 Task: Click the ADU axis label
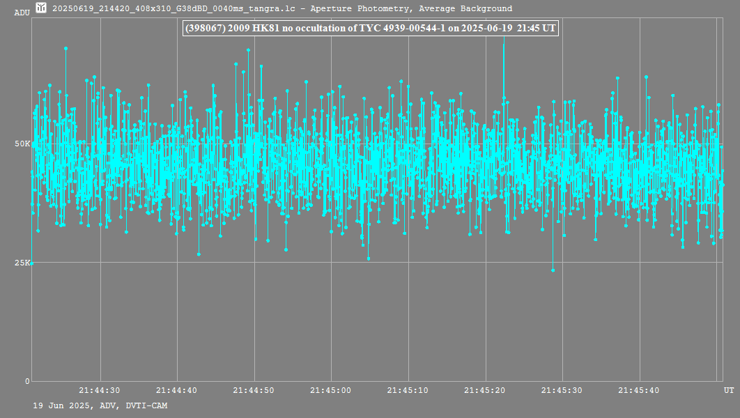(22, 13)
